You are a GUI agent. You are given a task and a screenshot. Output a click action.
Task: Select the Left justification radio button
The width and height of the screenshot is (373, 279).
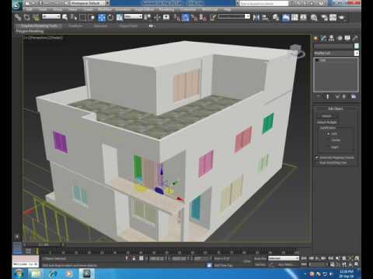329,133
